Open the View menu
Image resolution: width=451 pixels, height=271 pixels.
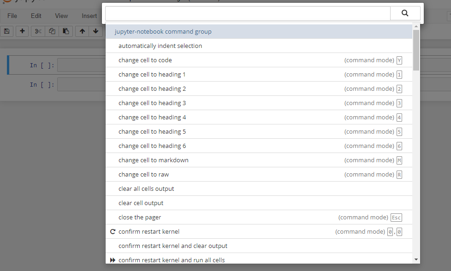point(61,16)
